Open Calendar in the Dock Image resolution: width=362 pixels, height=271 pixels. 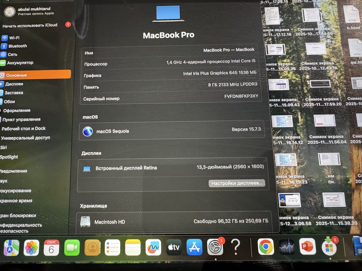click(51, 248)
